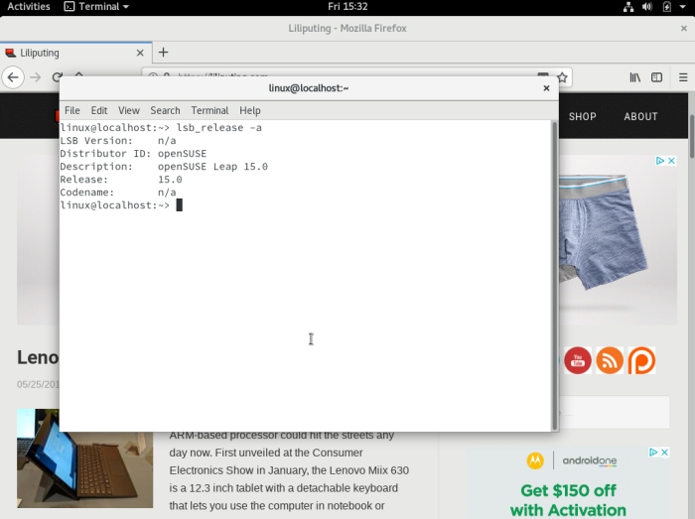
Task: Click the YouTube social icon
Action: [578, 360]
